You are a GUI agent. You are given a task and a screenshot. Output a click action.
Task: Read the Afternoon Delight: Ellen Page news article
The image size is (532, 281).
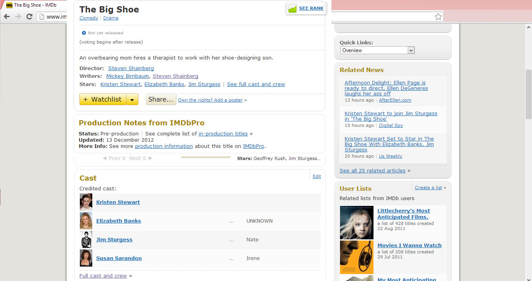386,88
